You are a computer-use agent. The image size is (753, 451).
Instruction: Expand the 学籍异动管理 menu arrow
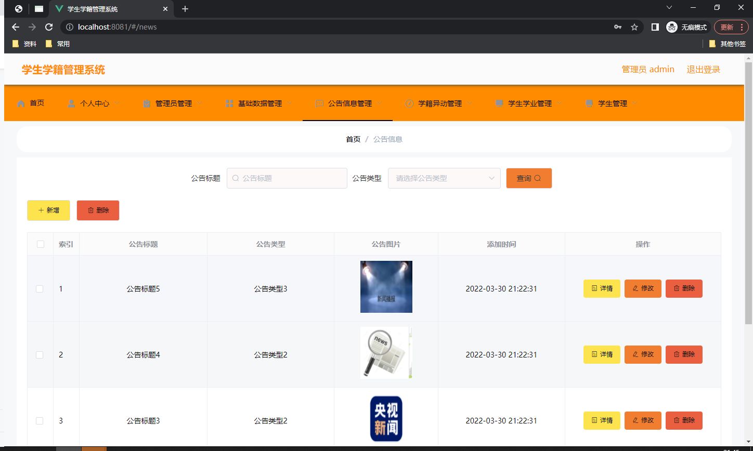pos(470,103)
